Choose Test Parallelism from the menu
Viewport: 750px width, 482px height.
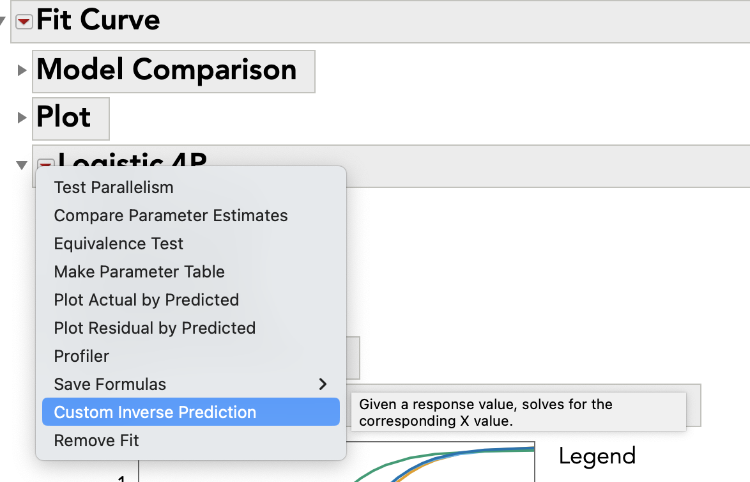tap(114, 187)
